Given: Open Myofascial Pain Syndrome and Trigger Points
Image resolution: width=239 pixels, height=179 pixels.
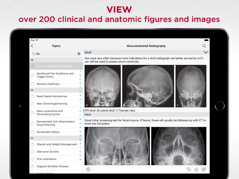Looking at the screenshot, I should (56, 75).
